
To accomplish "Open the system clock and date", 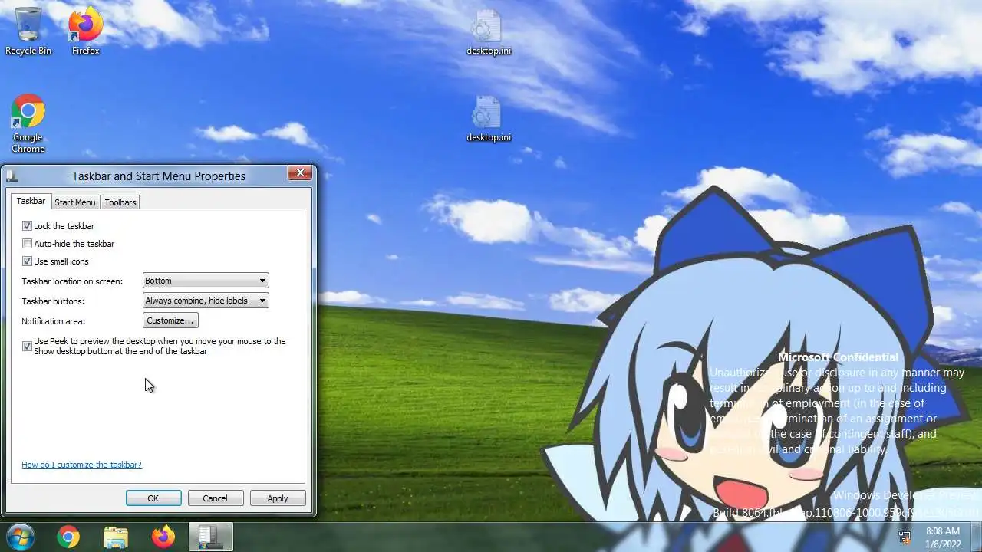I will click(x=943, y=537).
